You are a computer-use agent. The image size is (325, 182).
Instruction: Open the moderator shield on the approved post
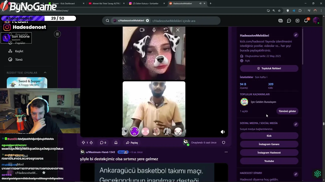[x=223, y=143]
